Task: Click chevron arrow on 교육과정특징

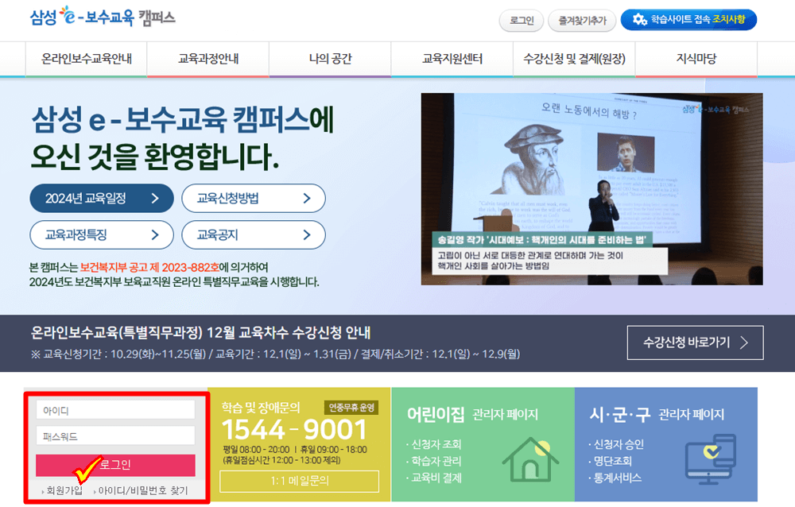Action: coord(155,234)
